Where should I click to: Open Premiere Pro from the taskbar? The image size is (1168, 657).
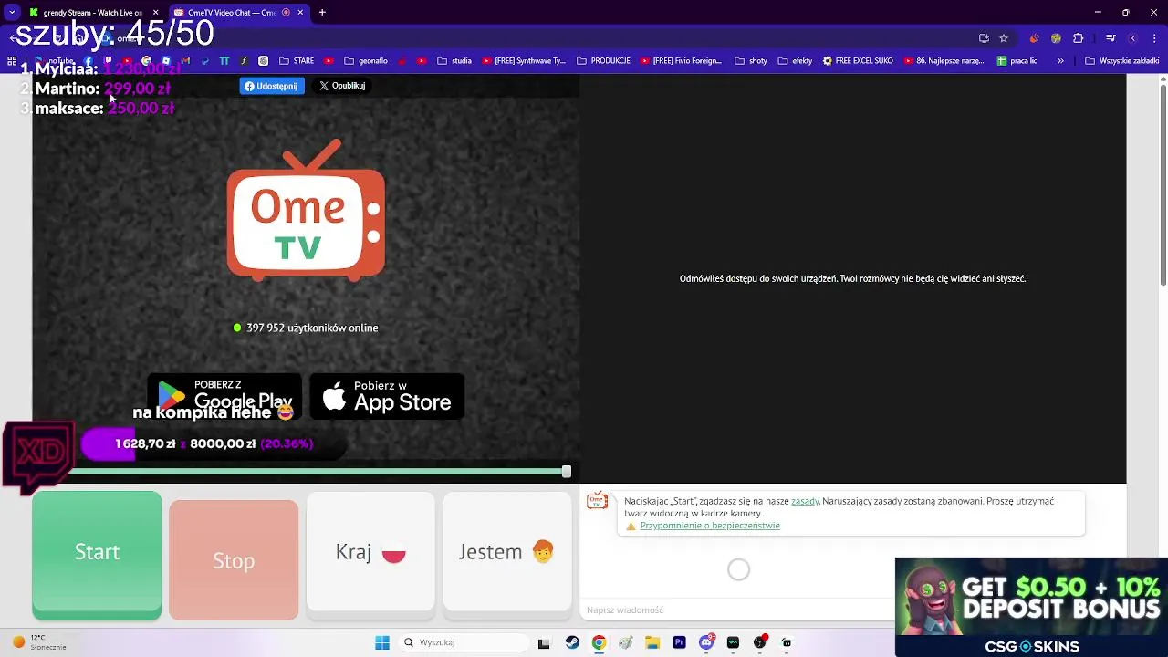[679, 642]
